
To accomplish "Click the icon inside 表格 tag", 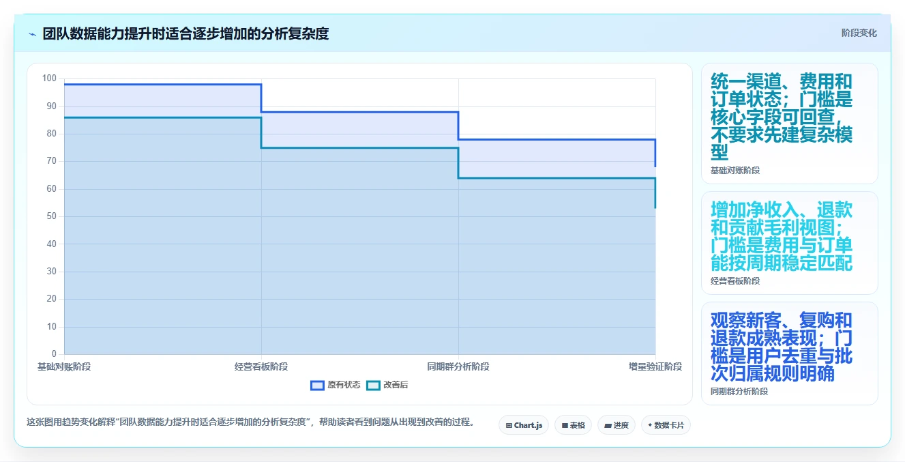I will (x=565, y=425).
